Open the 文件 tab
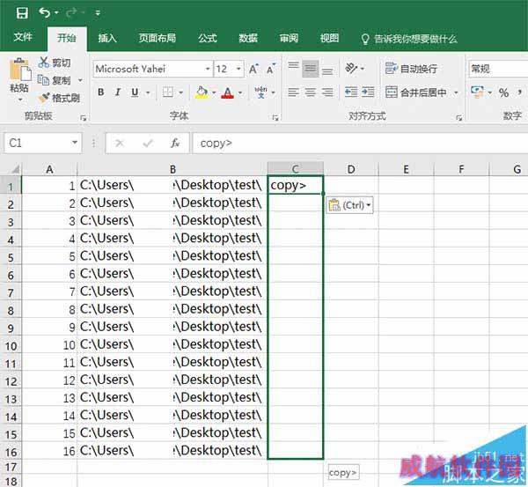528x487 pixels. pyautogui.click(x=23, y=37)
